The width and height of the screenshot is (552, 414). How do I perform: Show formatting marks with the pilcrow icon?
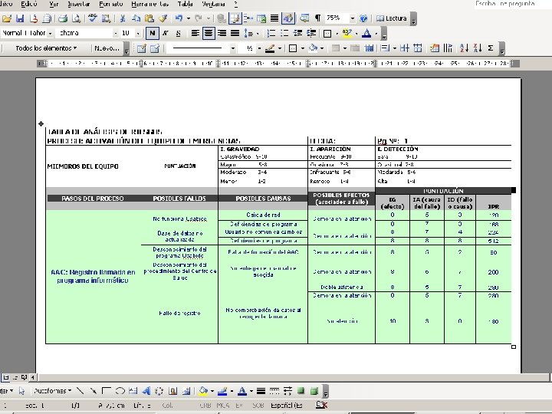click(x=317, y=18)
